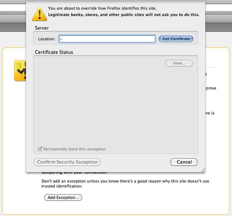Click the dialog resize grip corner

pyautogui.click(x=203, y=170)
